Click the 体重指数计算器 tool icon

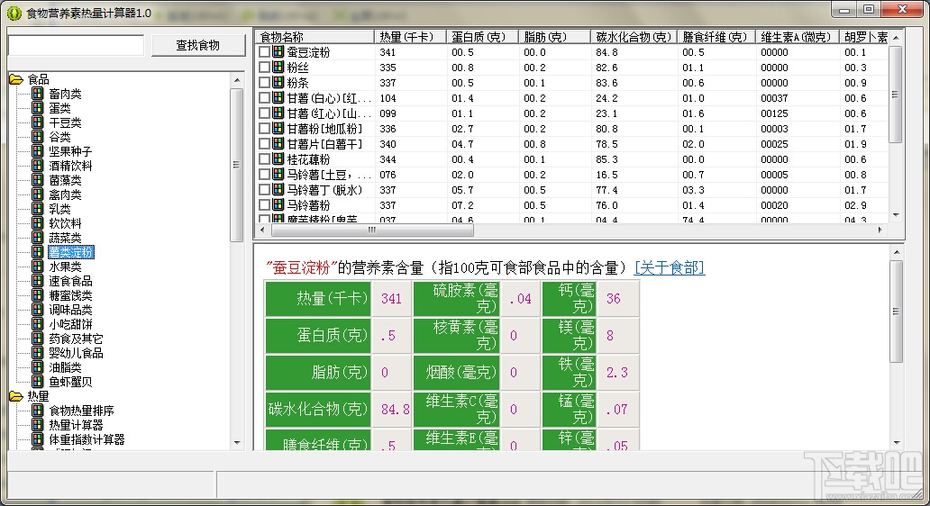[x=37, y=439]
